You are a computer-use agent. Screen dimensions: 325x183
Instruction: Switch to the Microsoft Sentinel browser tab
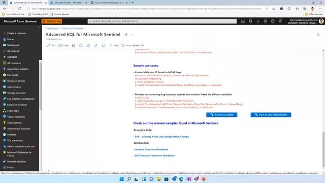tap(69, 3)
